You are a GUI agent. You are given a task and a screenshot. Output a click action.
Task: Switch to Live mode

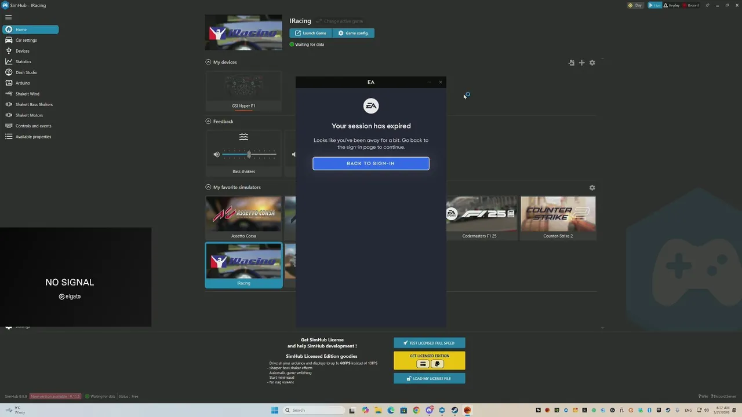(654, 5)
